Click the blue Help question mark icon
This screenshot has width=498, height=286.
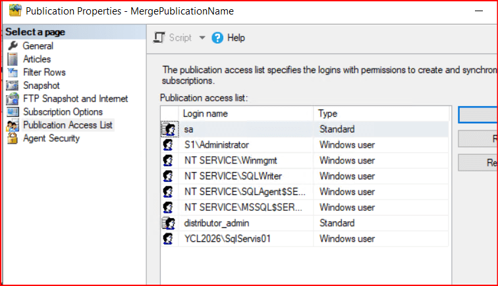(x=217, y=38)
